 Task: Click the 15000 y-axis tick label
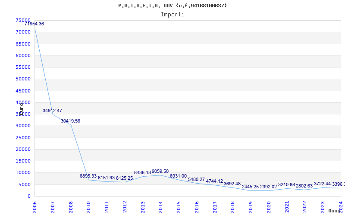[x=23, y=161]
